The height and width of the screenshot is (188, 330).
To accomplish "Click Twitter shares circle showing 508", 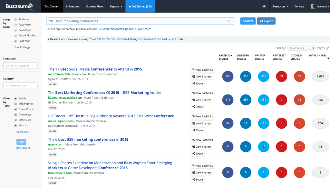I will (x=264, y=76).
